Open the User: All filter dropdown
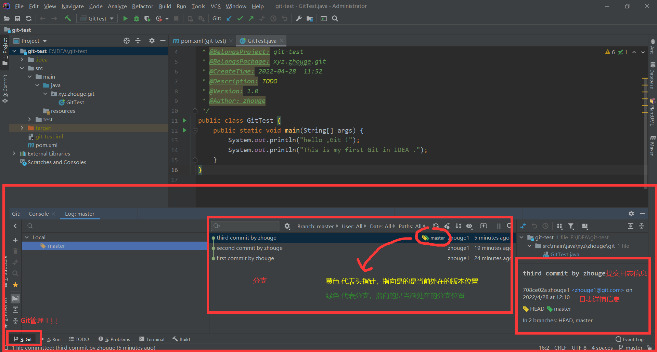Image resolution: width=657 pixels, height=352 pixels. tap(354, 226)
